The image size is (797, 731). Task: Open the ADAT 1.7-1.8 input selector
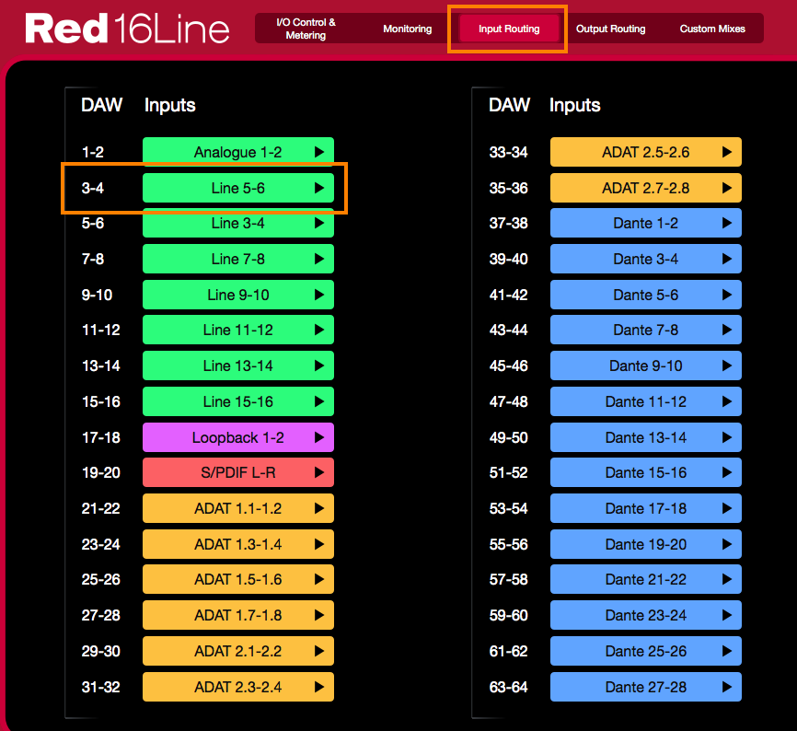(x=237, y=615)
